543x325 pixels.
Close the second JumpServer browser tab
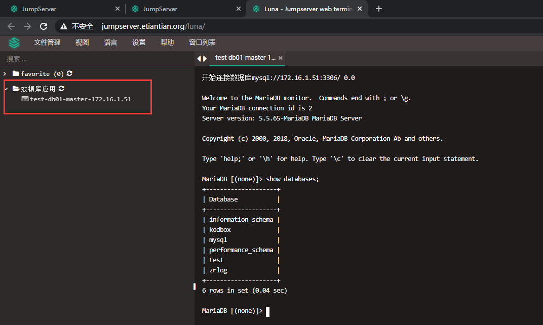(239, 9)
